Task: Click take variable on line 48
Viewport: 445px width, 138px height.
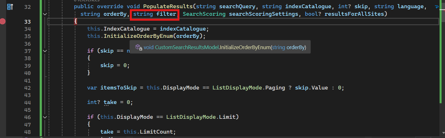Action: (x=107, y=132)
